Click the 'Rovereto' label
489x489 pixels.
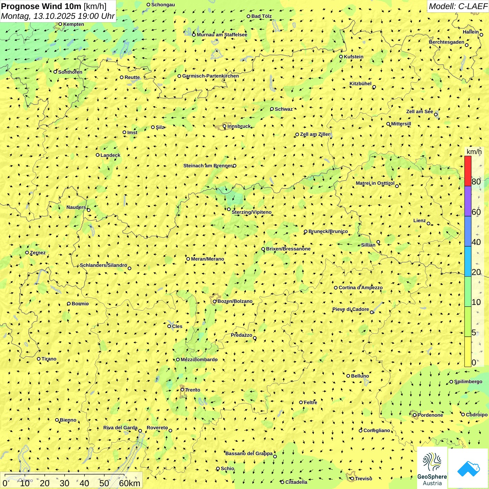click(x=157, y=428)
